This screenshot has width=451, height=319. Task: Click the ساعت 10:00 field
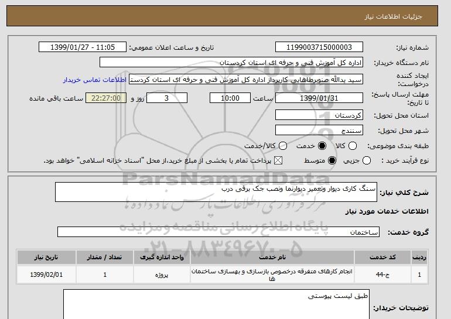pyautogui.click(x=230, y=98)
